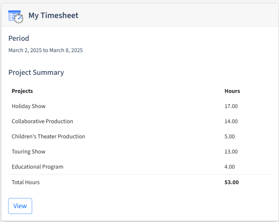Viewport: 279px width, 222px height.
Task: Click the View button
Action: [x=20, y=206]
